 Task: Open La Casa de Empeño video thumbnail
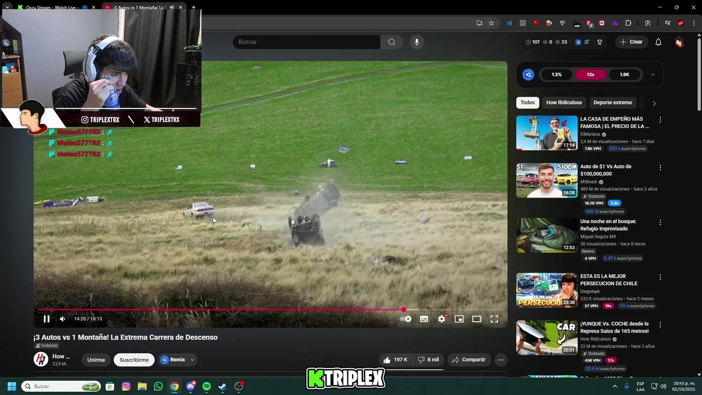(x=547, y=133)
